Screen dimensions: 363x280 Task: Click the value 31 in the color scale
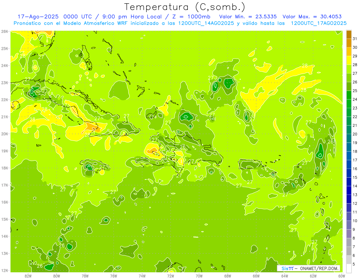355,39
